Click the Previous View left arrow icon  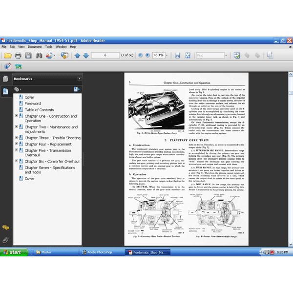(x=247, y=55)
